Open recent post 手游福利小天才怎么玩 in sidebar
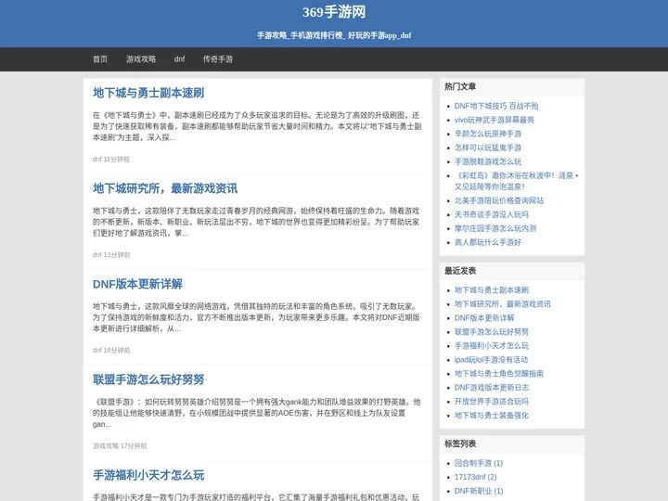668x501 pixels. (x=491, y=345)
